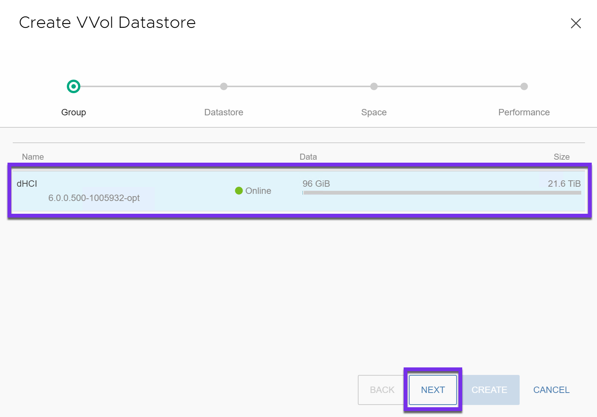Select the dHCI group name
The height and width of the screenshot is (417, 597).
(27, 184)
